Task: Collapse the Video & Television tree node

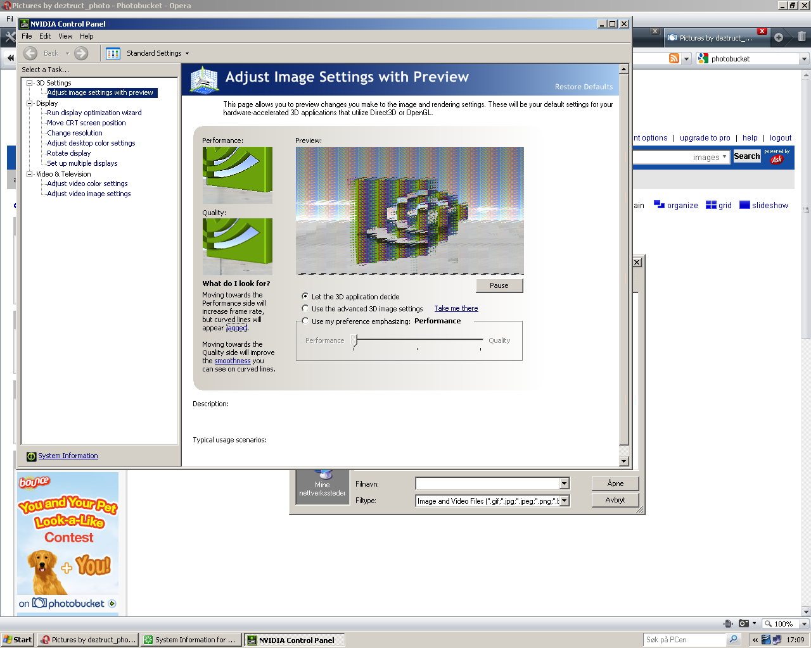Action: (x=30, y=174)
